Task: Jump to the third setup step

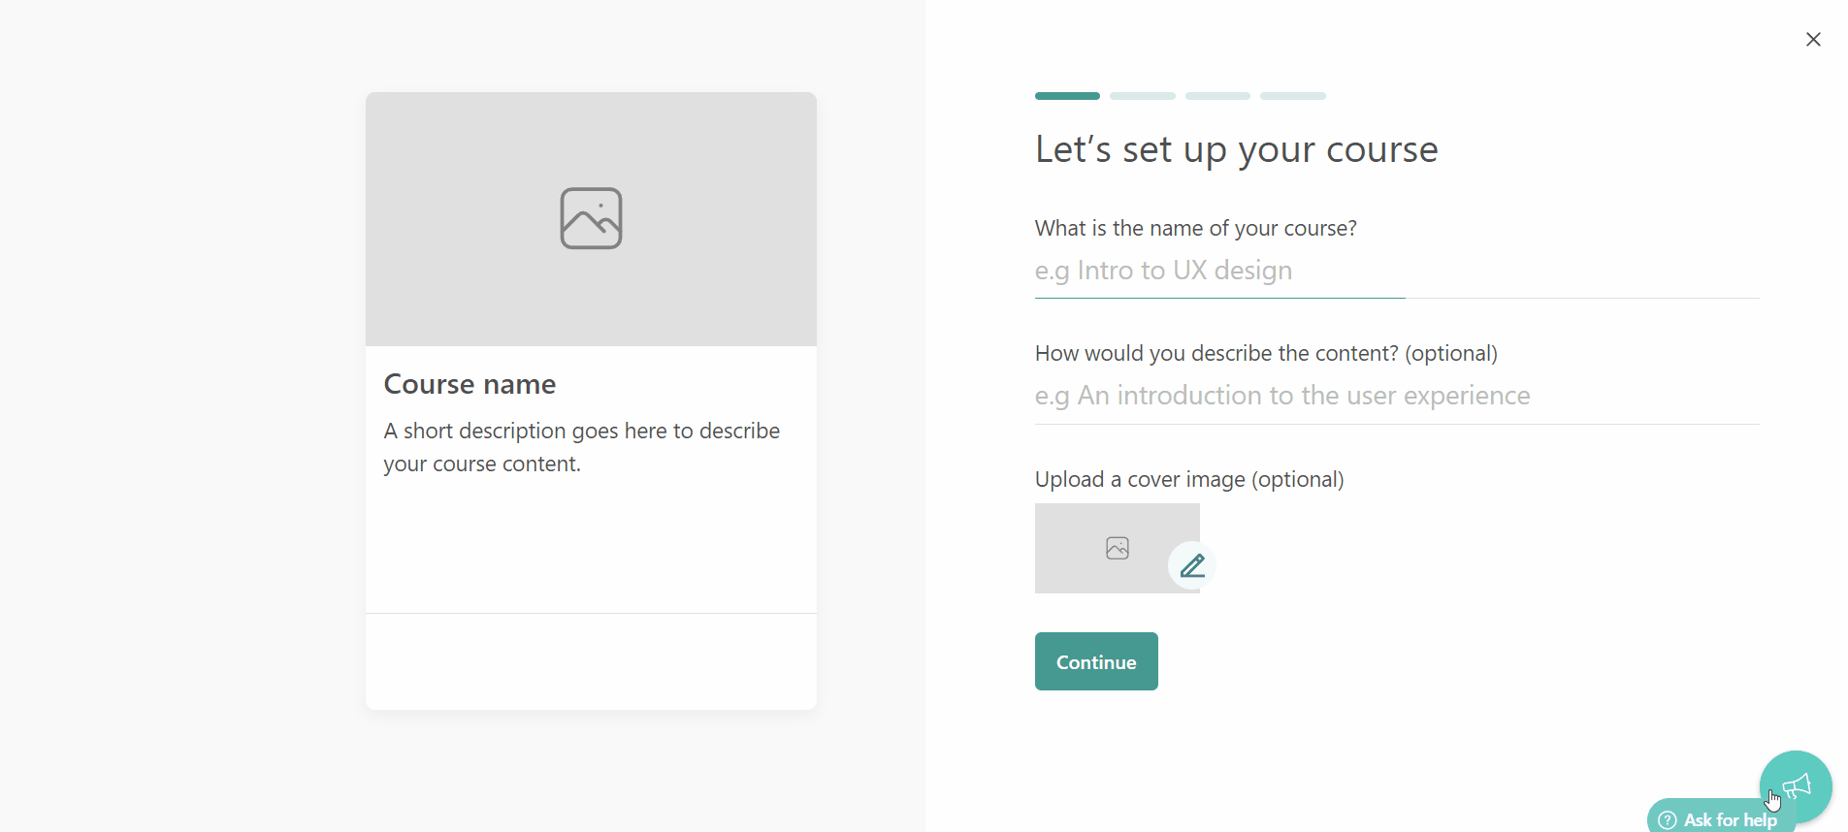Action: click(x=1217, y=96)
